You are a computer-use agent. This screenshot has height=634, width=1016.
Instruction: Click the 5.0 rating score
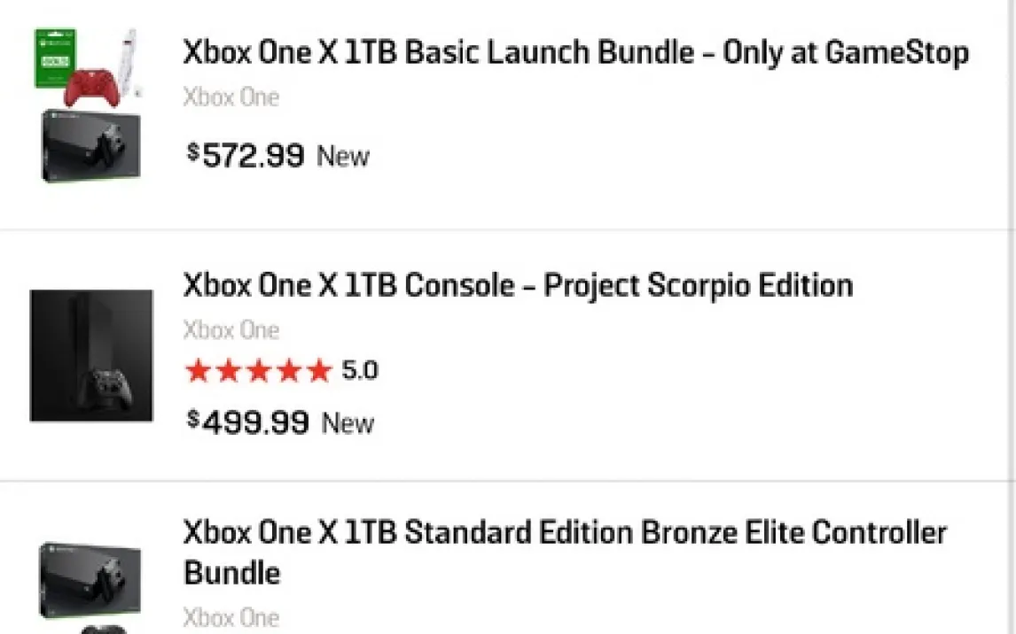(x=360, y=370)
